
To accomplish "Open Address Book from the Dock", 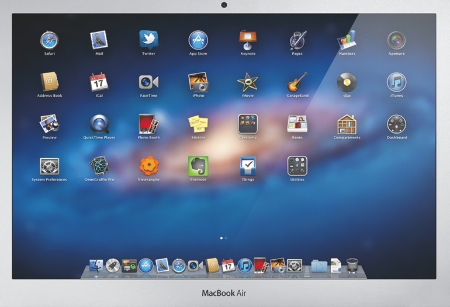I will pyautogui.click(x=212, y=266).
